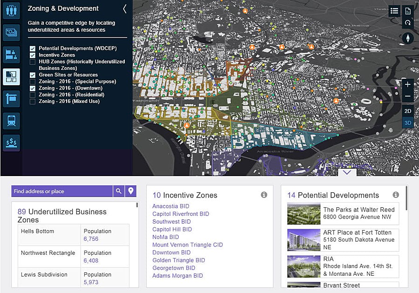Open the document report icon on map

tap(408, 11)
